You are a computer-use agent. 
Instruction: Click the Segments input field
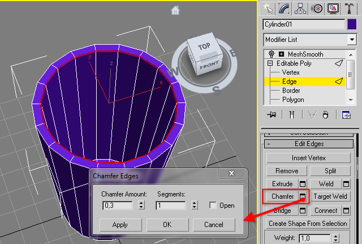(x=171, y=205)
